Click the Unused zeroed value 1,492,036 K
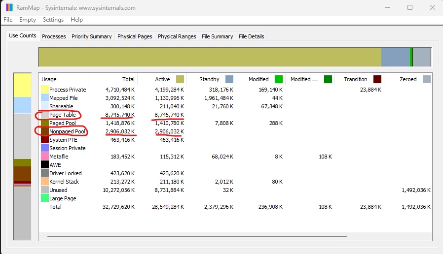 (x=416, y=190)
